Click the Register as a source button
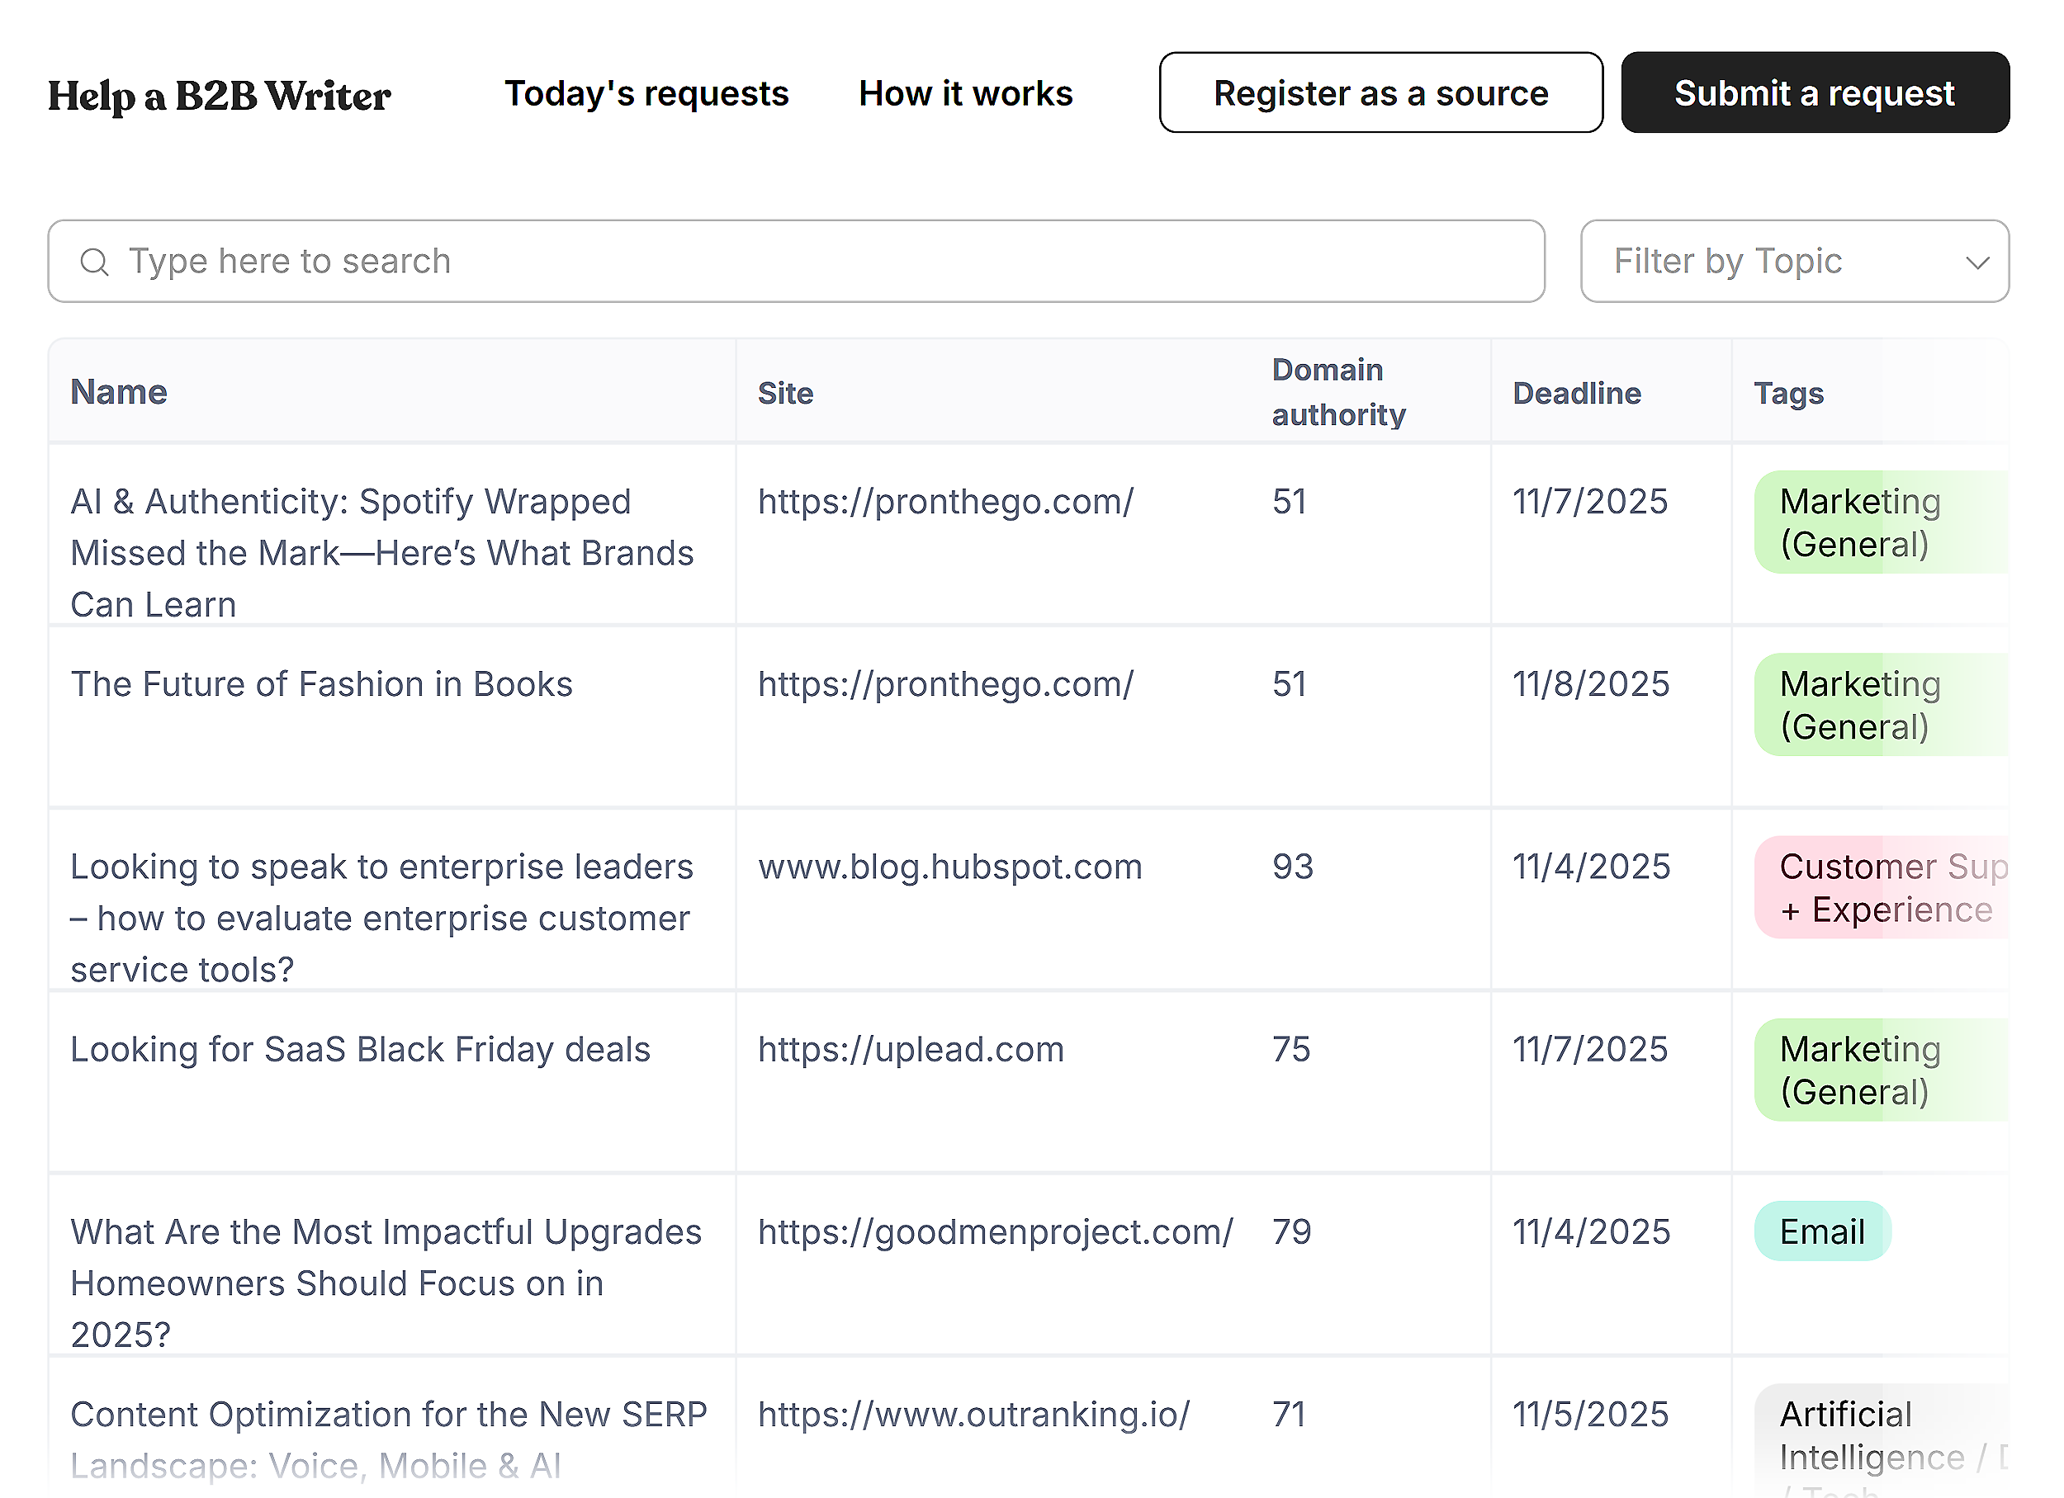 pyautogui.click(x=1380, y=92)
